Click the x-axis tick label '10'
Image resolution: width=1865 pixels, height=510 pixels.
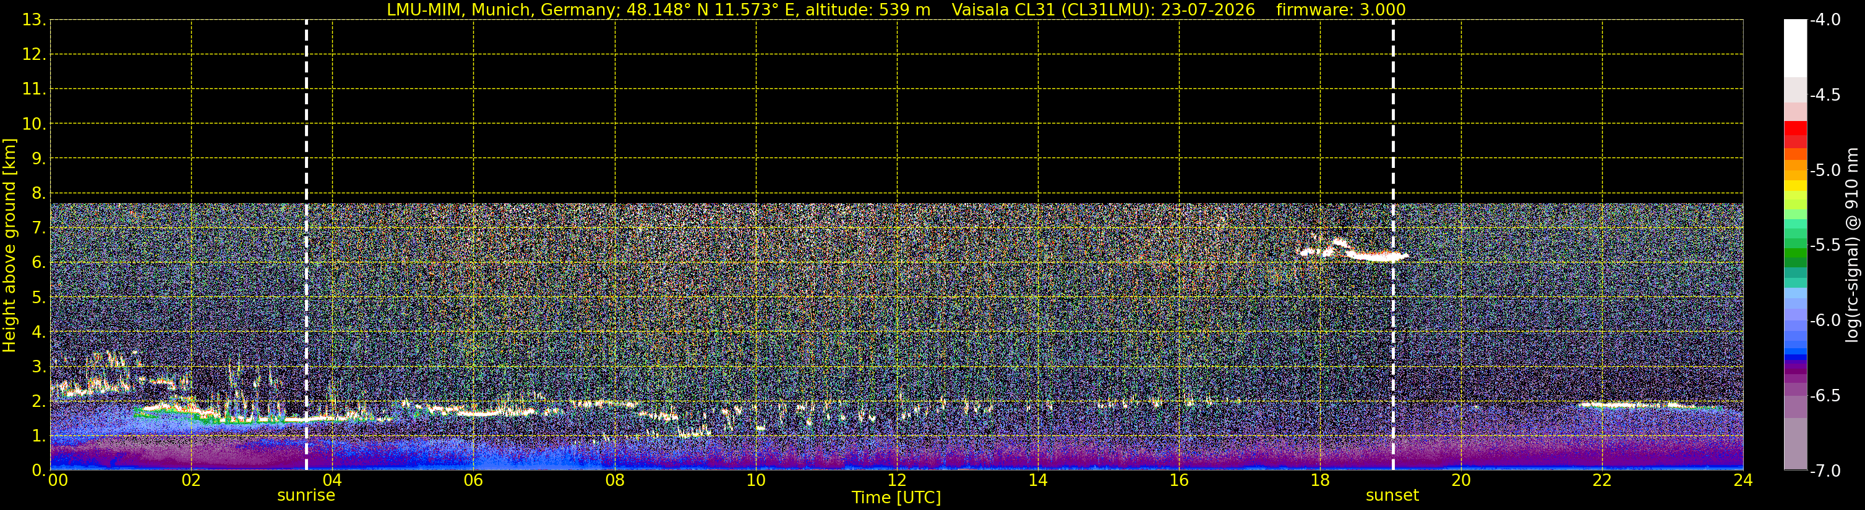point(756,481)
